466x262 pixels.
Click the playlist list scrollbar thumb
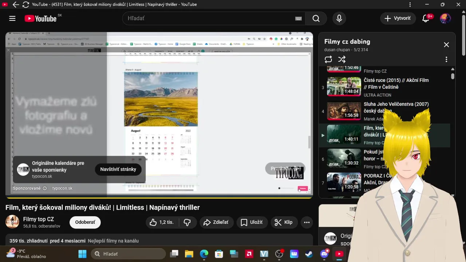coord(453,76)
